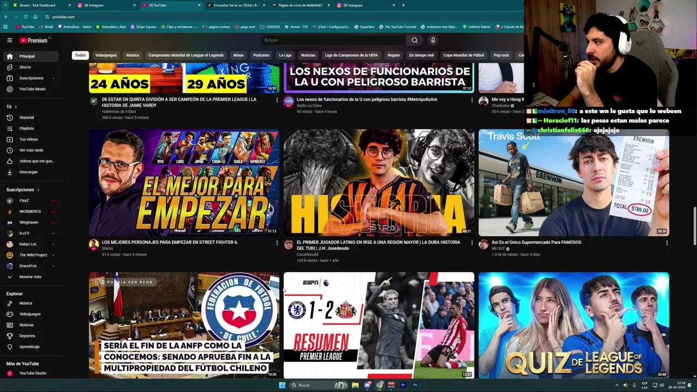Open Shorts from the sidebar

[x=32, y=67]
